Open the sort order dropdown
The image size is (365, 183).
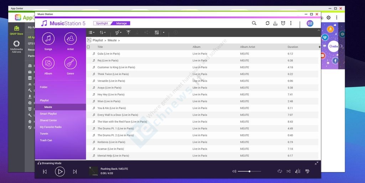point(102,32)
